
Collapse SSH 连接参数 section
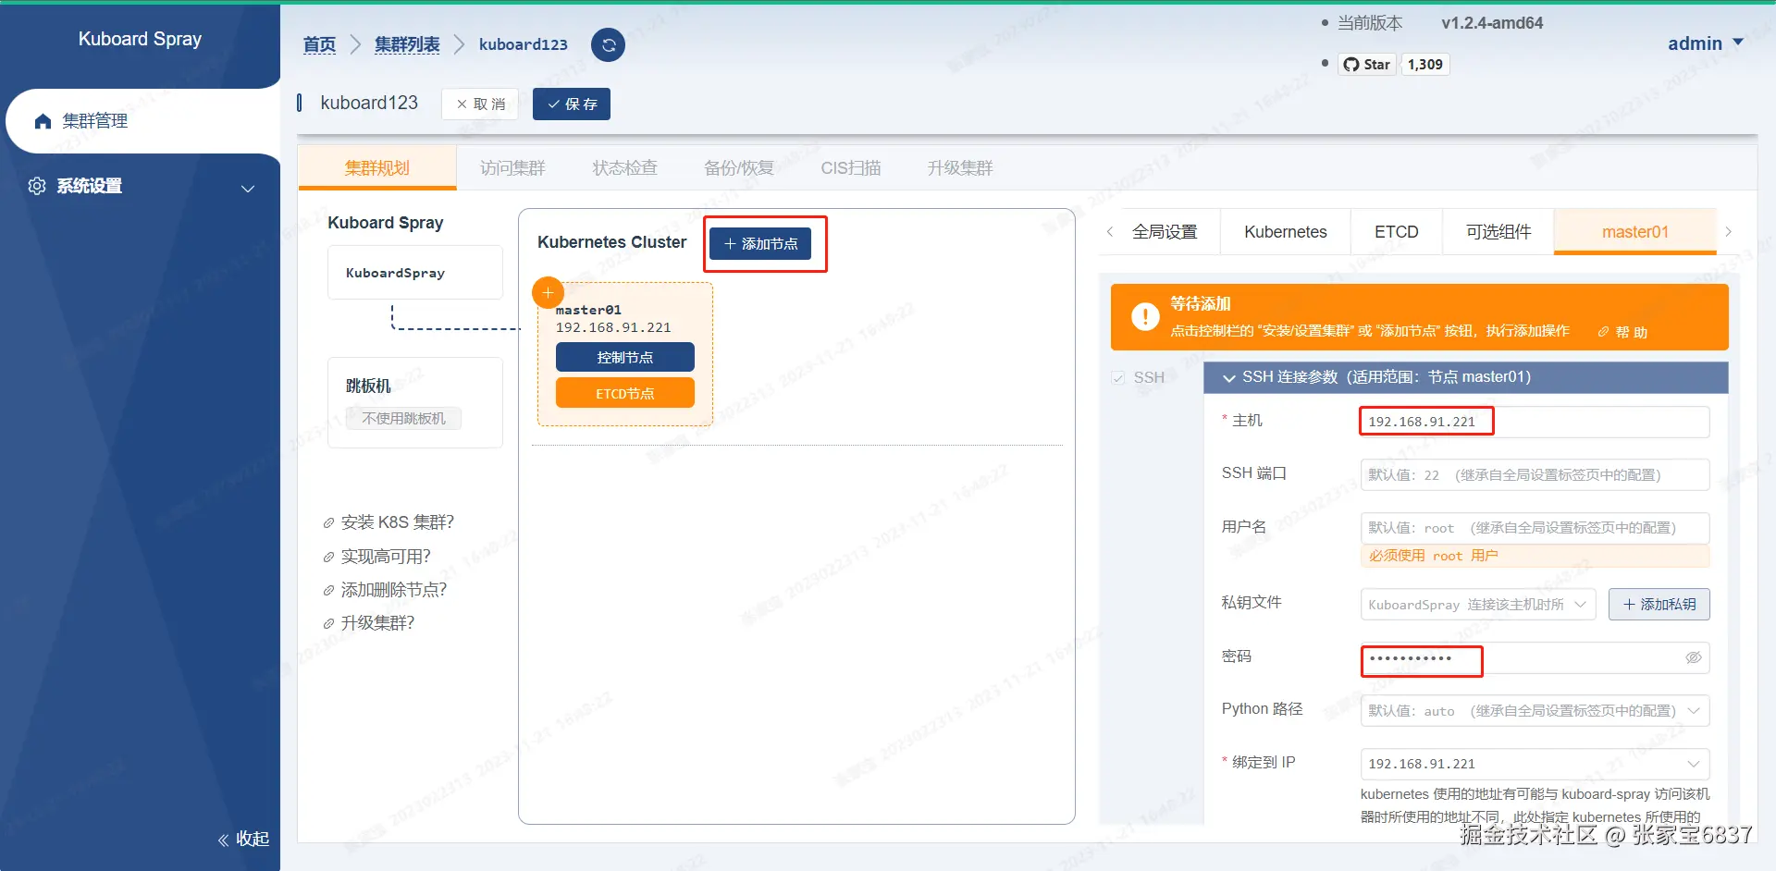(1229, 378)
